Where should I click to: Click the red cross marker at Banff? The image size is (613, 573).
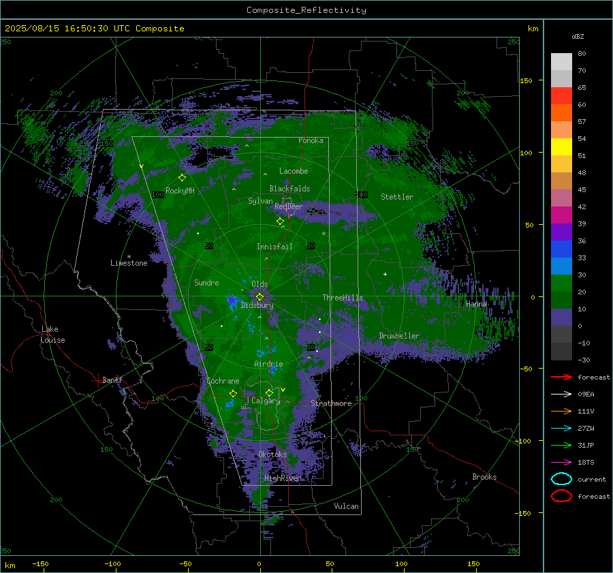(97, 380)
